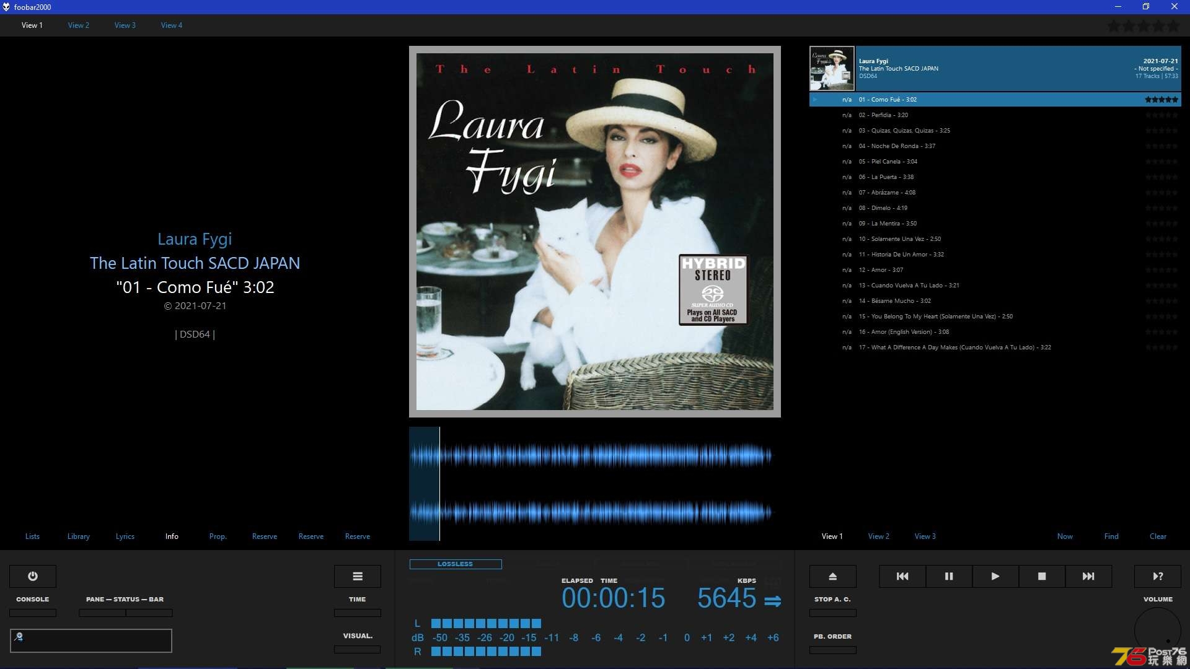1190x669 pixels.
Task: Click the eject / open file button
Action: [x=833, y=576]
